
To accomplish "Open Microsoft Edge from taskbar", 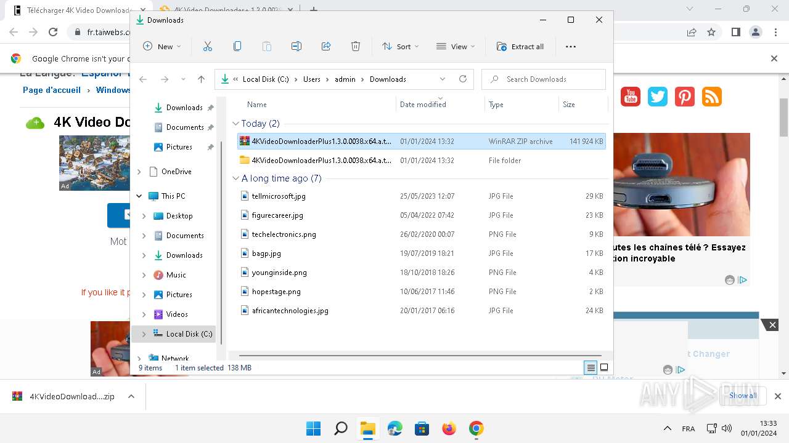I will click(394, 428).
